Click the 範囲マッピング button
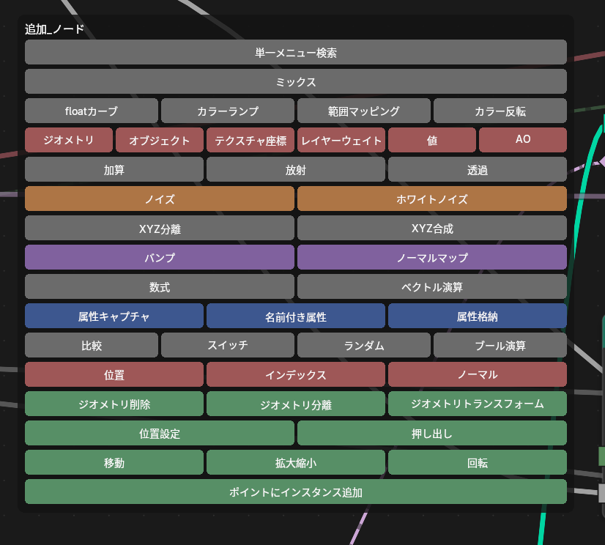The width and height of the screenshot is (605, 545). click(363, 111)
